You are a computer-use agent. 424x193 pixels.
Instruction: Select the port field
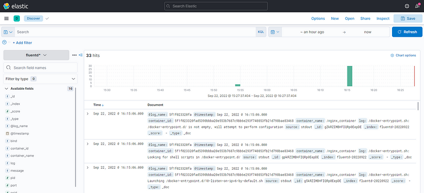[14, 186]
